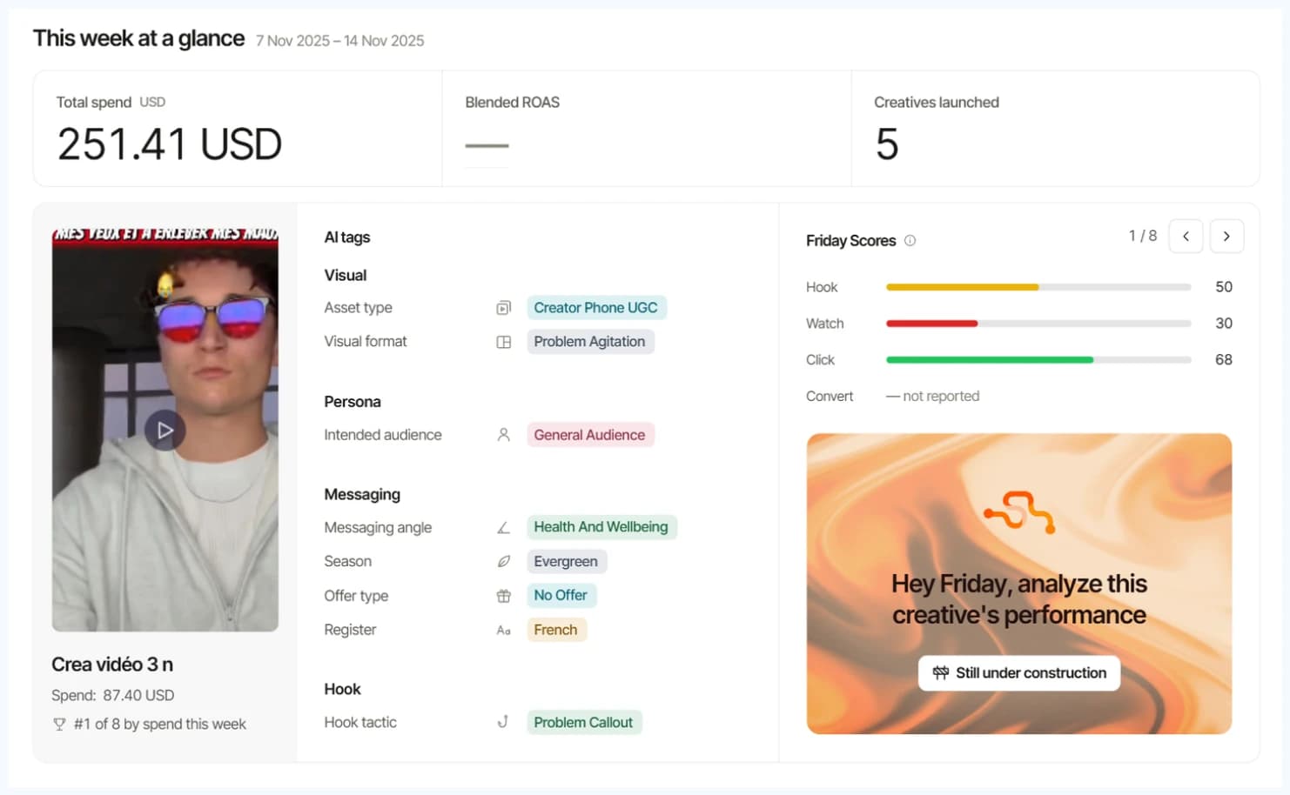Play the Crea vidéo 3 n video
1290x795 pixels.
click(165, 431)
